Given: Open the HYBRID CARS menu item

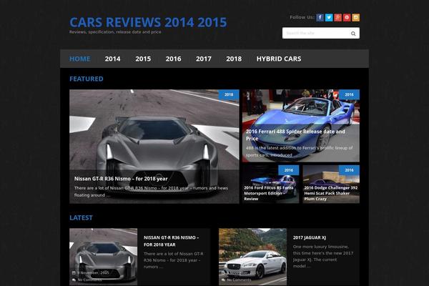Looking at the screenshot, I should pos(279,59).
